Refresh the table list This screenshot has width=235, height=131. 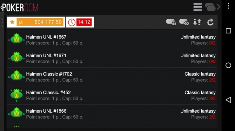point(211,22)
